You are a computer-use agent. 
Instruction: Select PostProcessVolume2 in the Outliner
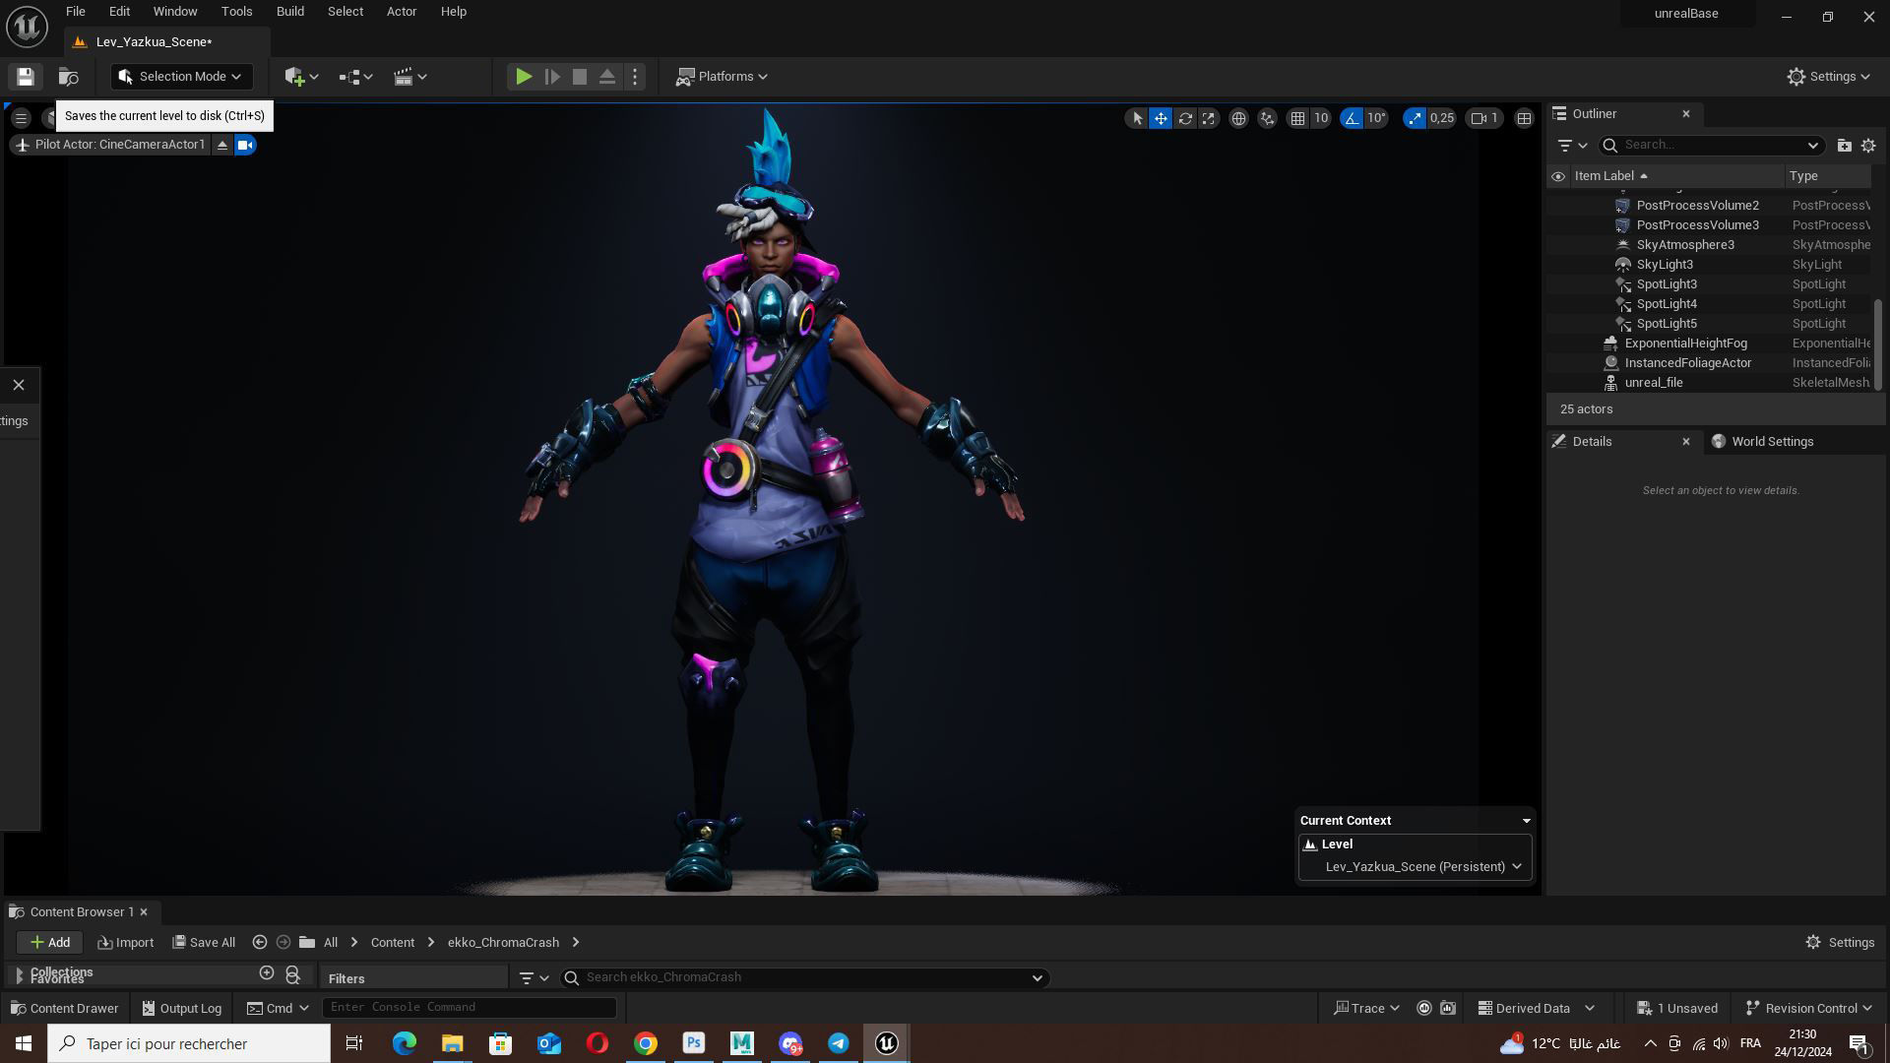1697,206
